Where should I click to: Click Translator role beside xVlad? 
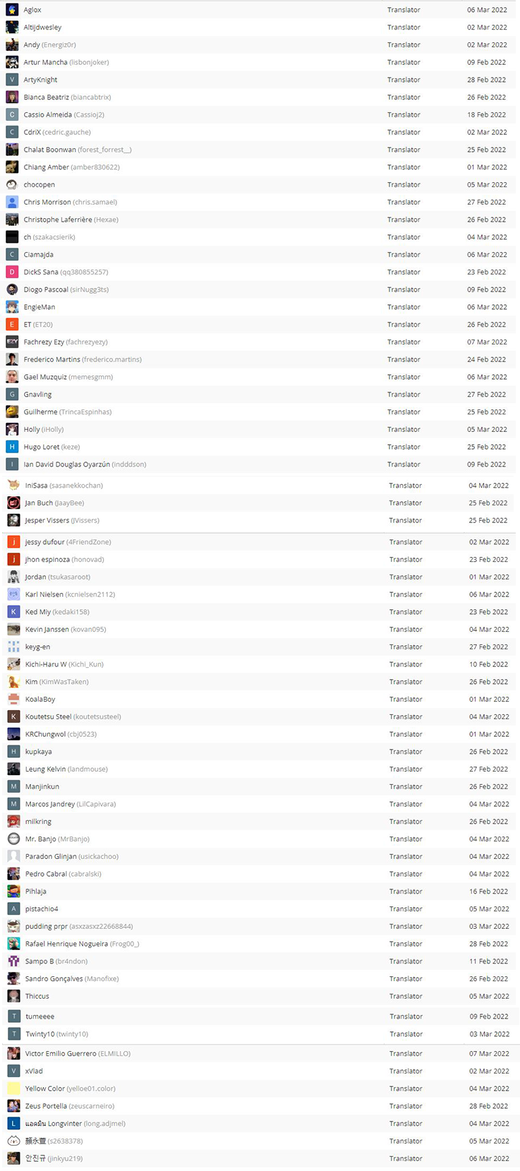pyautogui.click(x=406, y=1071)
